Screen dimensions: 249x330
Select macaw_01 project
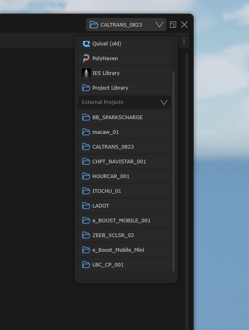coord(125,132)
